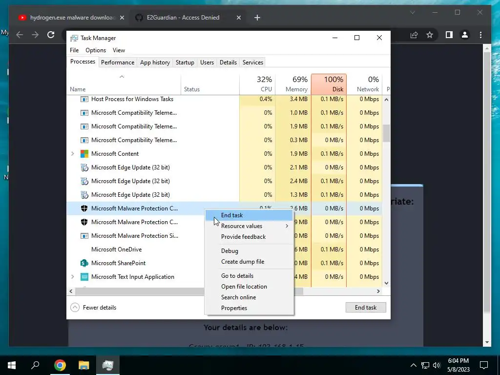This screenshot has width=500, height=375.
Task: Click the volume speaker tray icon
Action: point(437,365)
